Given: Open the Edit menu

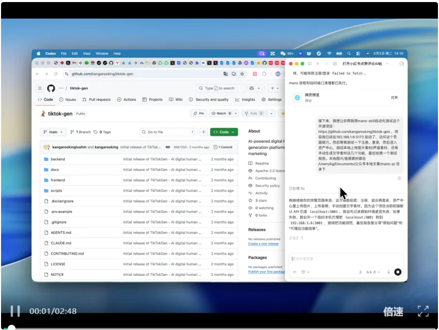Looking at the screenshot, I should click(x=74, y=54).
